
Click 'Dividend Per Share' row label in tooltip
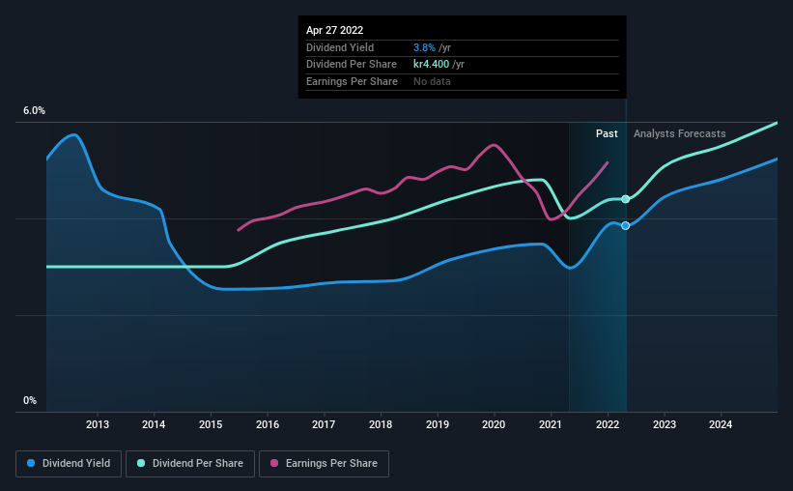click(x=351, y=65)
